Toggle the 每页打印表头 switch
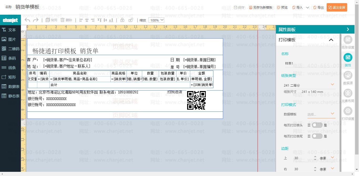 point(317,125)
